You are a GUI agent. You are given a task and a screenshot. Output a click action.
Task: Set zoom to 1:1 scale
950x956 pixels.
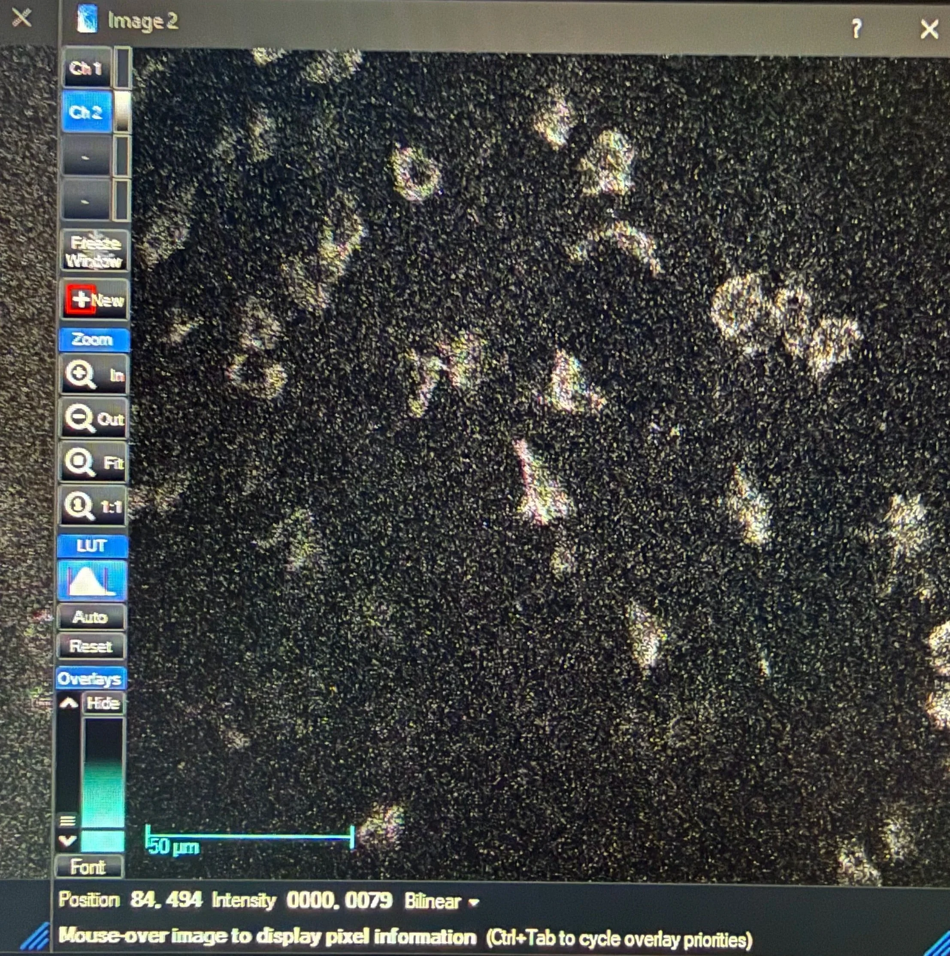coord(93,506)
